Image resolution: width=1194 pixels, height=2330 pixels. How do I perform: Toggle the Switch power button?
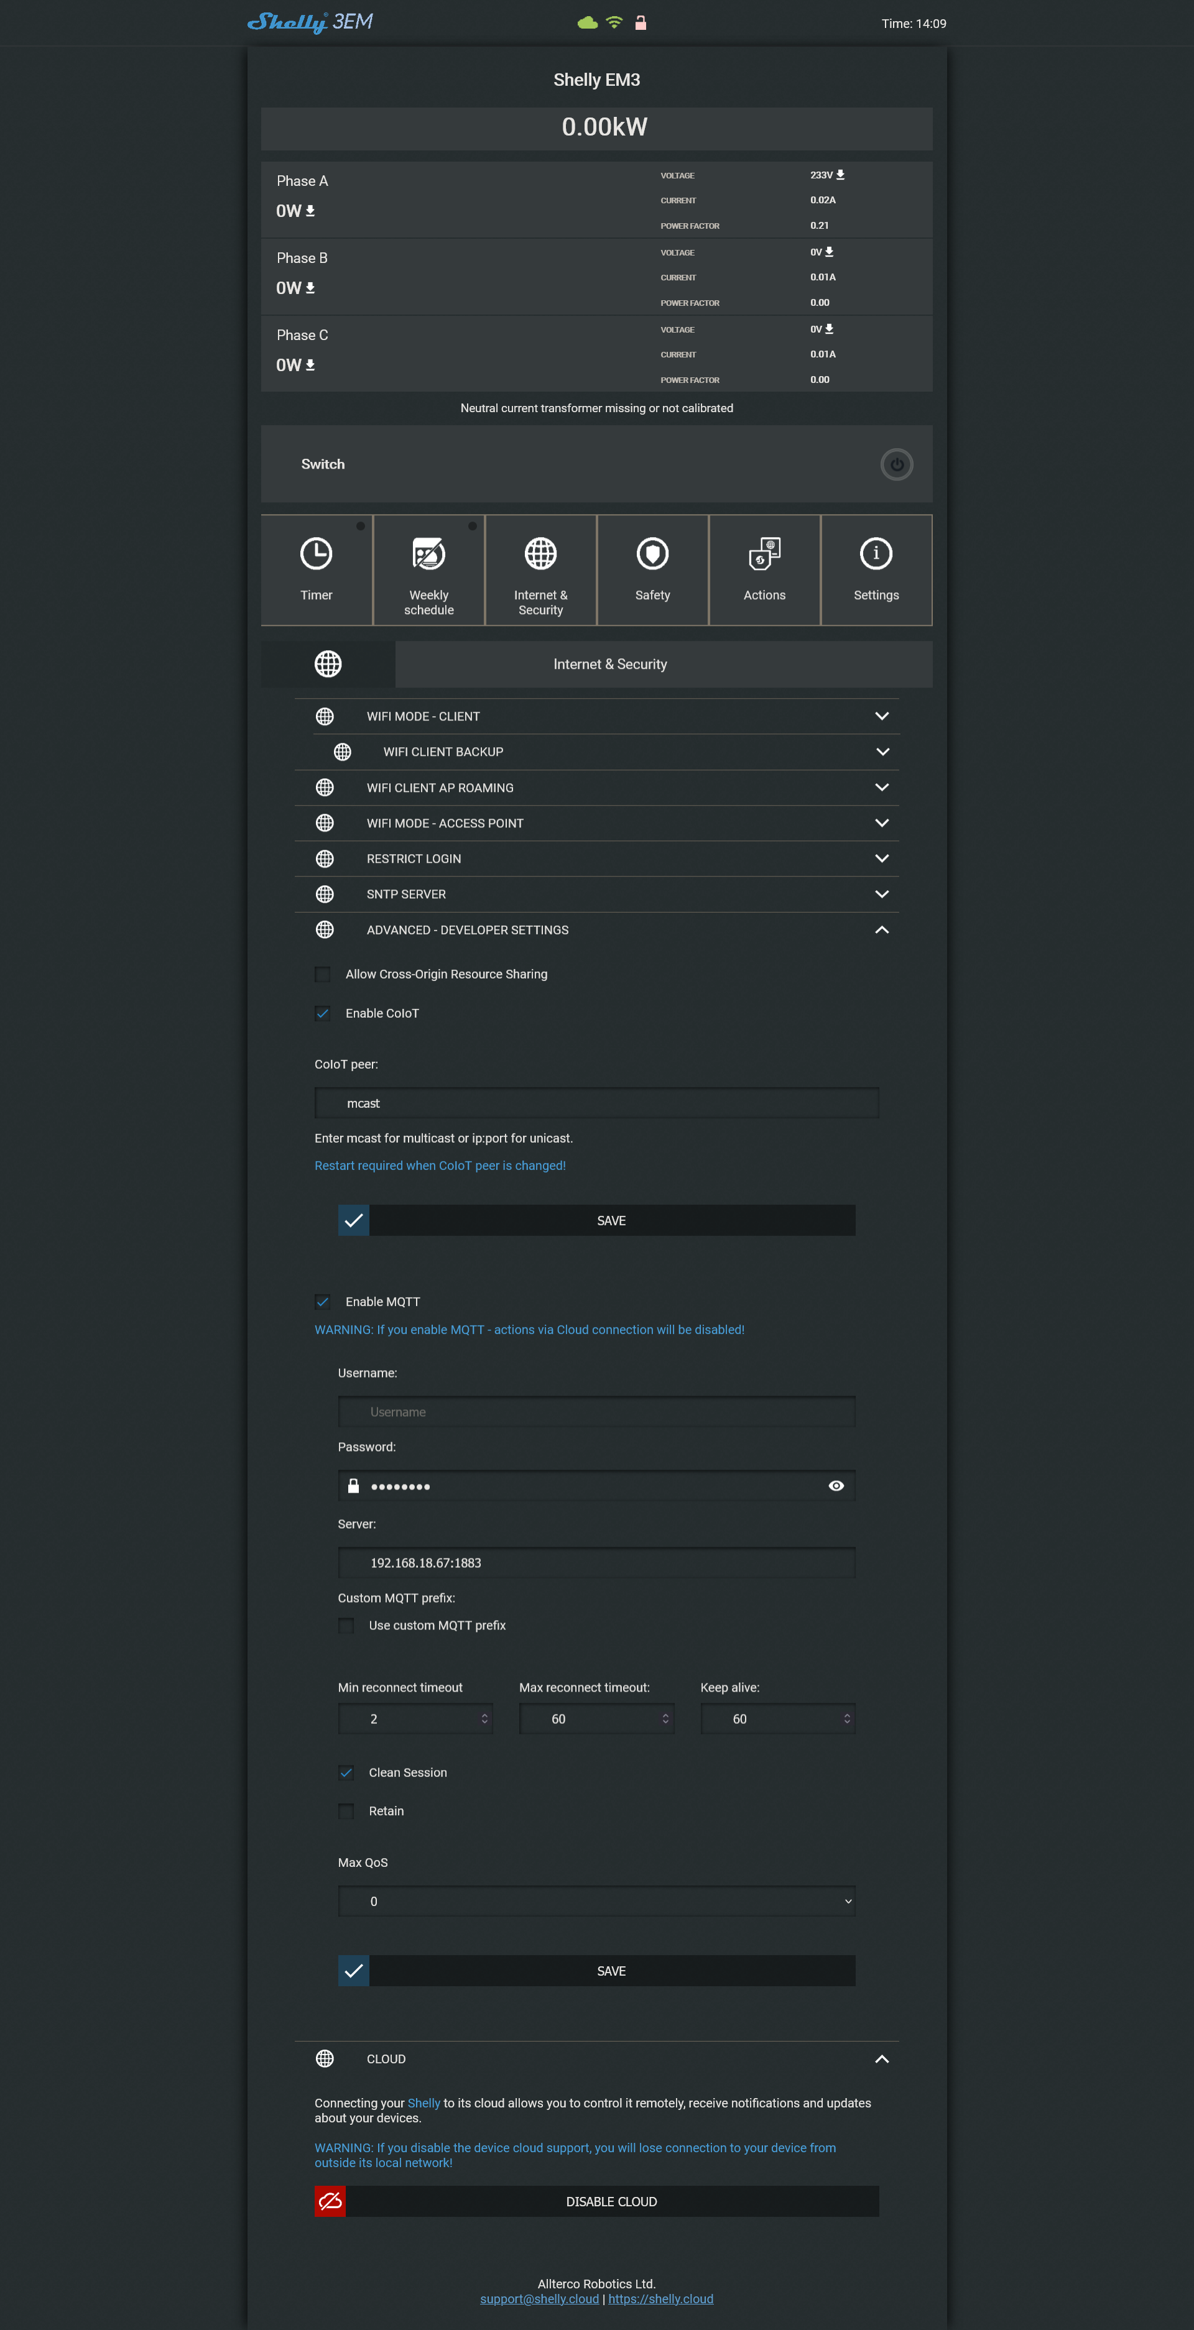[x=896, y=464]
